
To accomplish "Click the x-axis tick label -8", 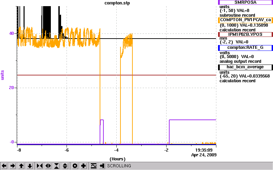I will click(x=19, y=150).
